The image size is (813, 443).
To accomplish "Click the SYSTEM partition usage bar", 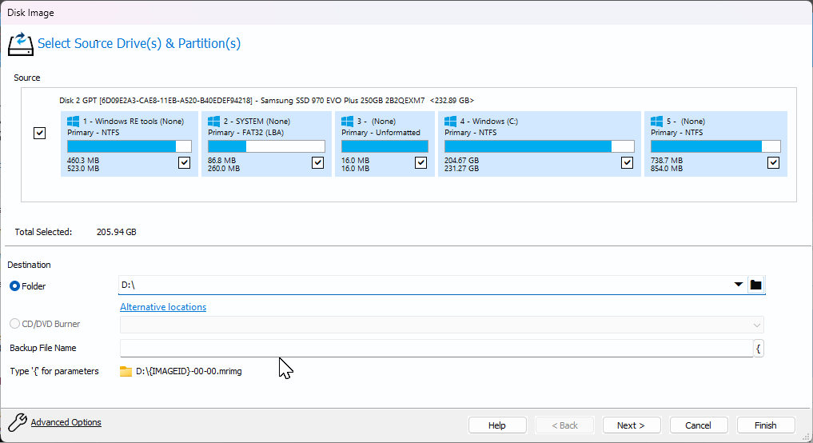I will tap(266, 146).
